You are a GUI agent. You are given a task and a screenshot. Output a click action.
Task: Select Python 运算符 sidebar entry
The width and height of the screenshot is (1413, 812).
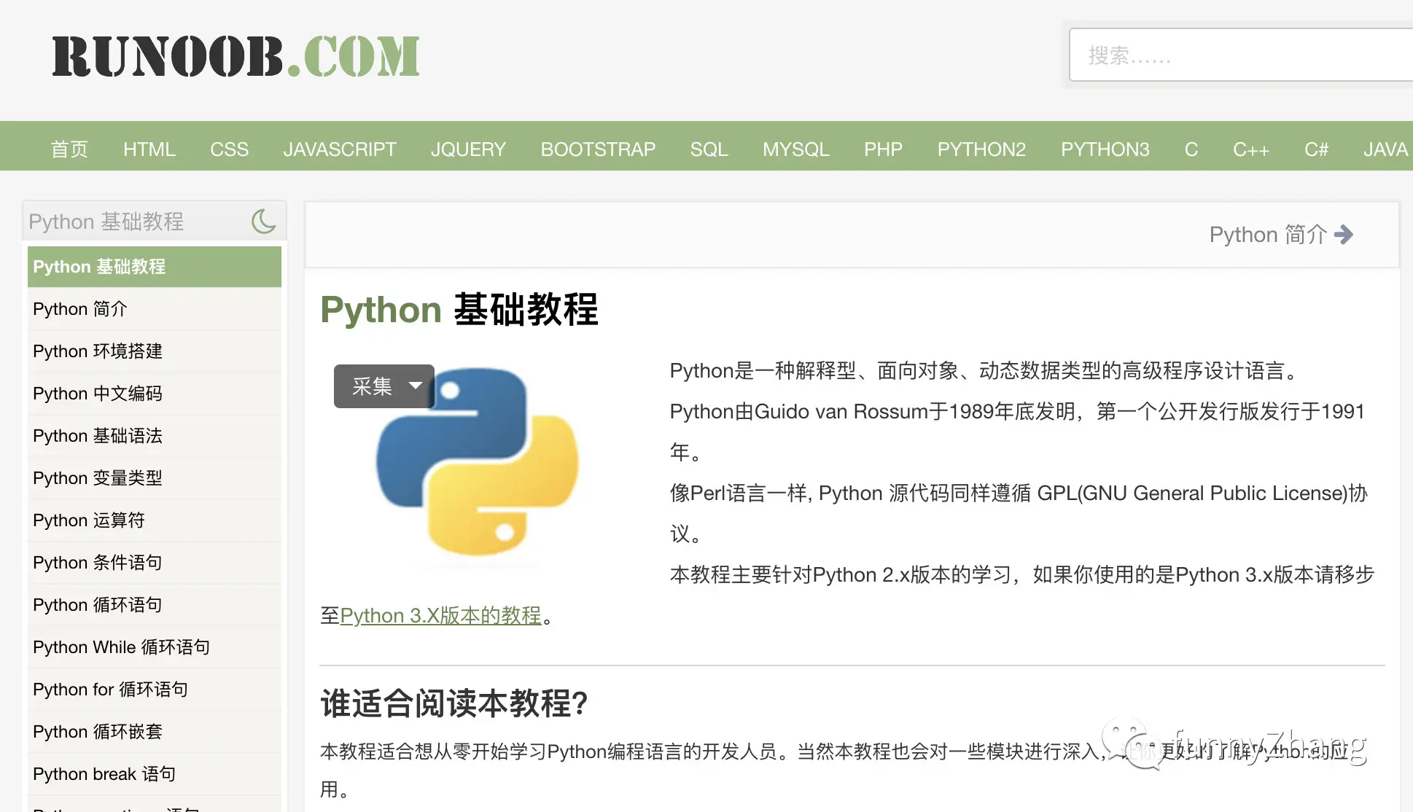pos(89,520)
